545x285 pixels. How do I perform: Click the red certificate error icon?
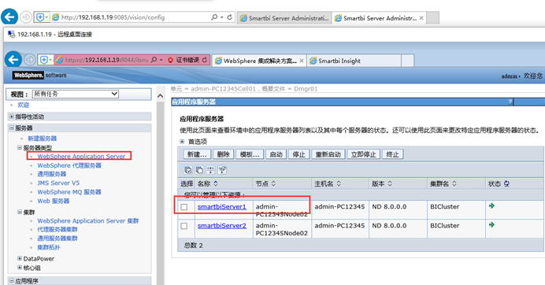170,60
